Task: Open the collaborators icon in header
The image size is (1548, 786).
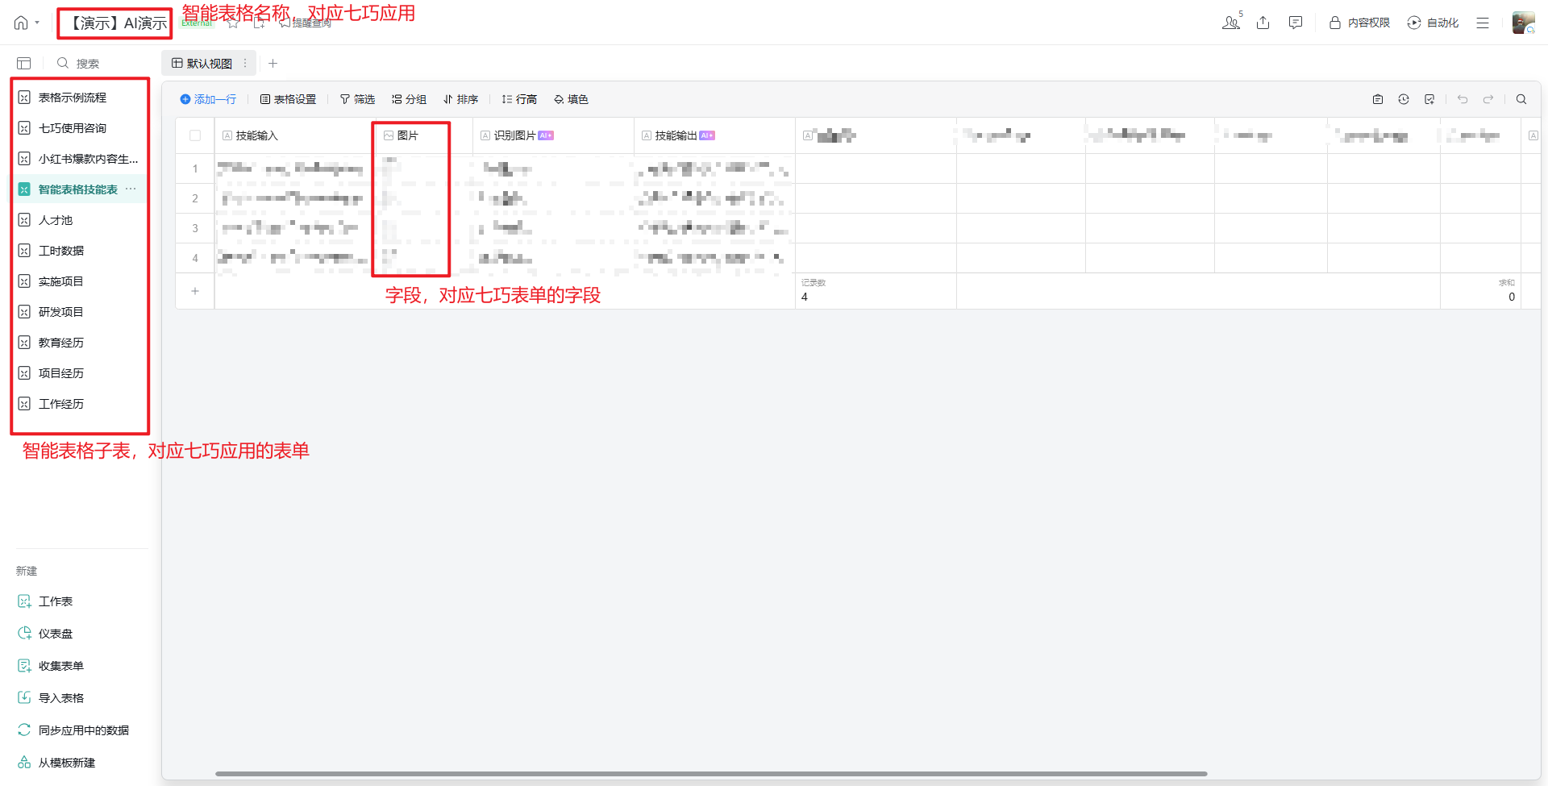Action: (1230, 23)
